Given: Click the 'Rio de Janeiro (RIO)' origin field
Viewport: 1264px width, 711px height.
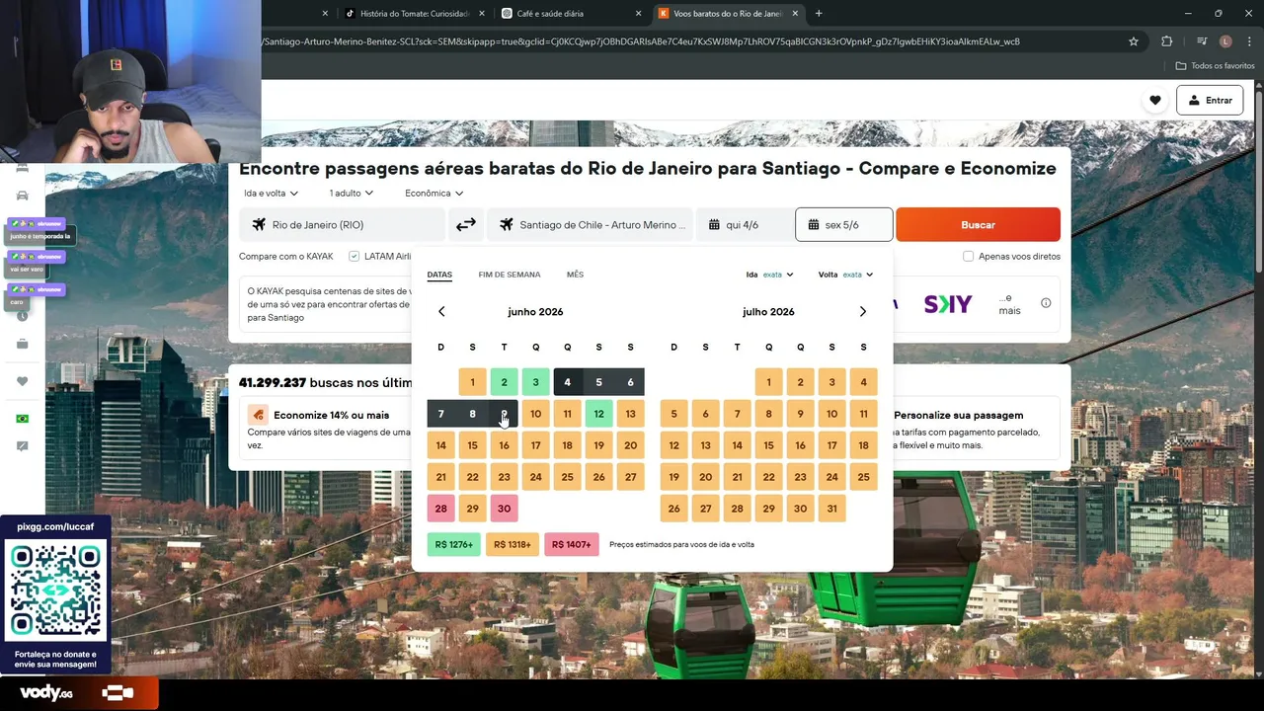Looking at the screenshot, I should click(x=342, y=225).
